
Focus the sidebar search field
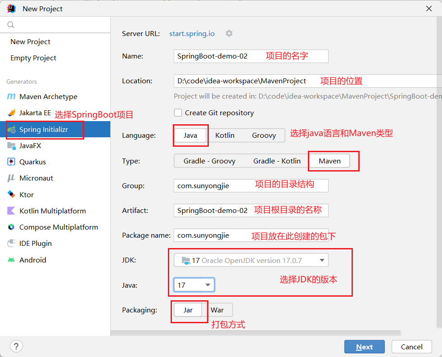coord(55,25)
